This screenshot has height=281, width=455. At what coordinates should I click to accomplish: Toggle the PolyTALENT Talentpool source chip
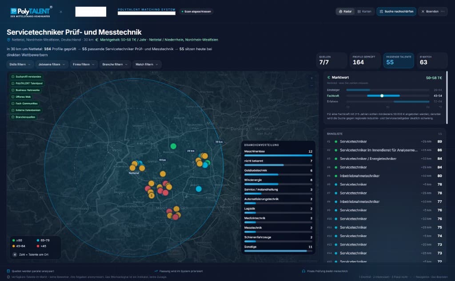[27, 83]
